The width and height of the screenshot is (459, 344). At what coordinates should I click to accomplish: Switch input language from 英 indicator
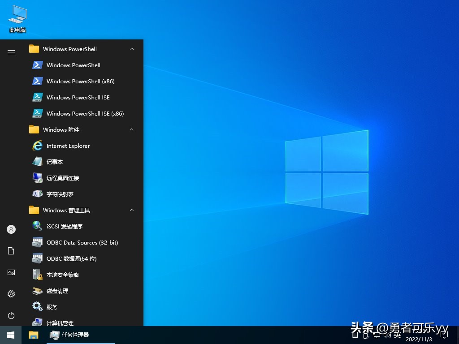(x=396, y=335)
